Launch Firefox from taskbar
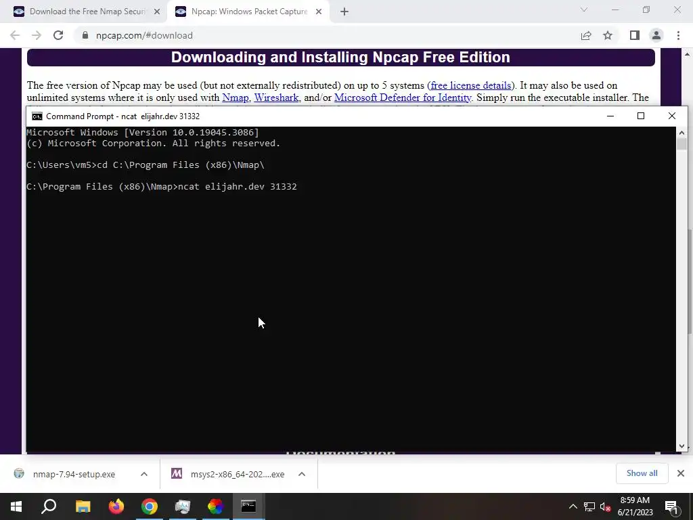693x520 pixels. pyautogui.click(x=116, y=506)
